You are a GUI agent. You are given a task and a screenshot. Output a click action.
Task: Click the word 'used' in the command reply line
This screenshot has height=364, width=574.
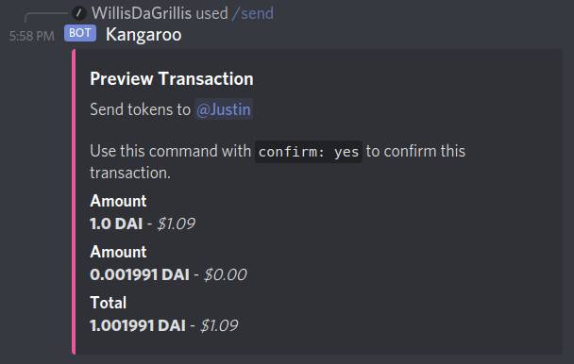pyautogui.click(x=212, y=13)
